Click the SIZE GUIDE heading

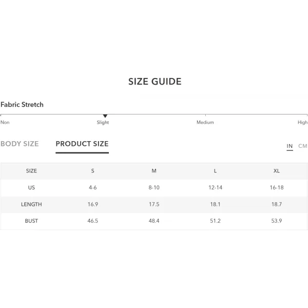coord(155,82)
